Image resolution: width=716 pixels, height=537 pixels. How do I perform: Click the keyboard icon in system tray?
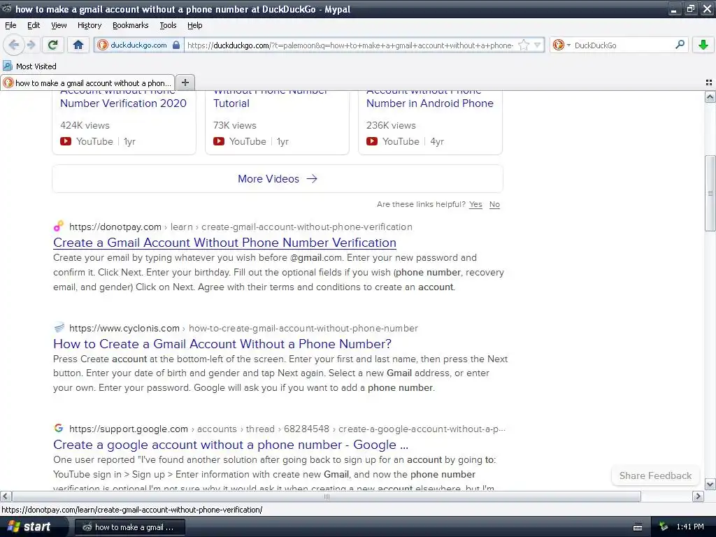638,527
